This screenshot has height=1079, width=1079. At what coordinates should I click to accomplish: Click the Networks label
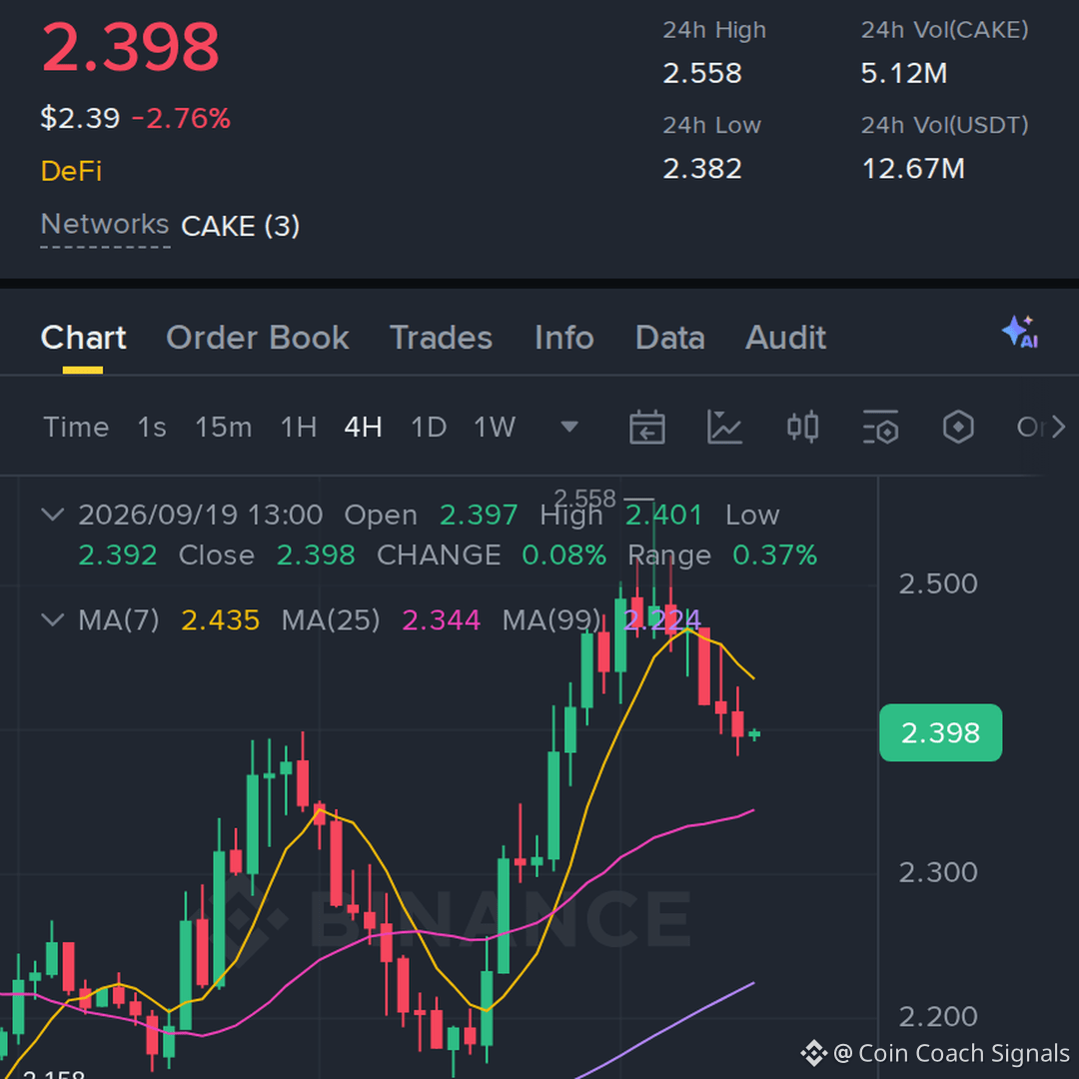click(105, 225)
